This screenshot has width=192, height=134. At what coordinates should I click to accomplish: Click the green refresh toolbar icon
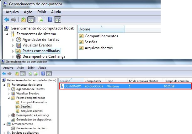click(x=30, y=73)
